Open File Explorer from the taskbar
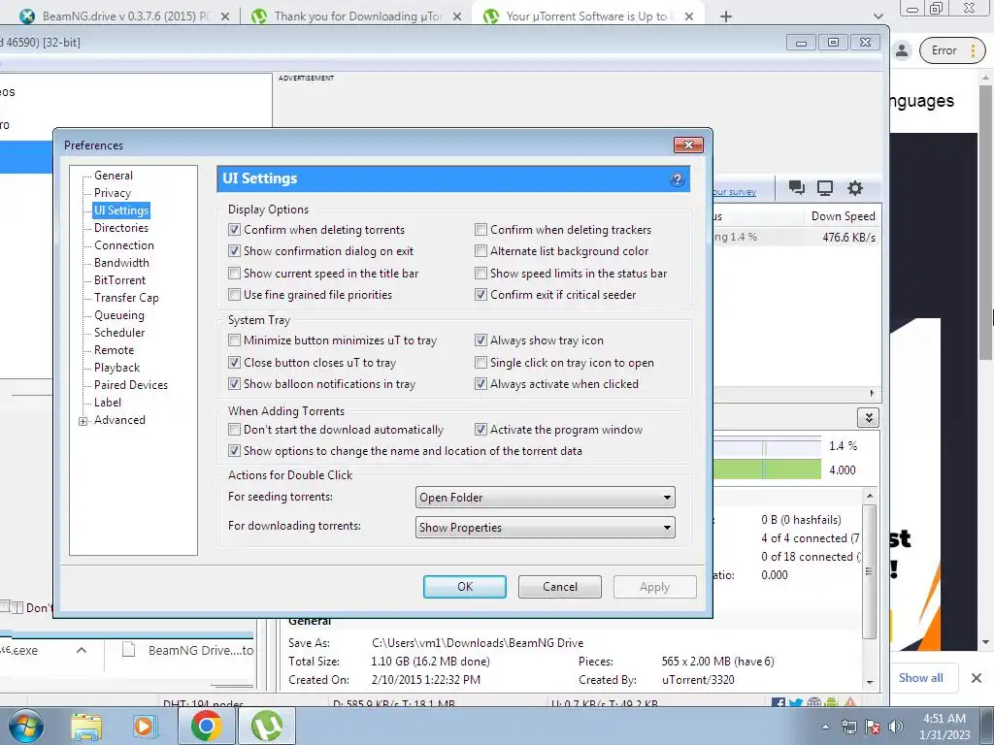Image resolution: width=994 pixels, height=745 pixels. click(x=86, y=727)
